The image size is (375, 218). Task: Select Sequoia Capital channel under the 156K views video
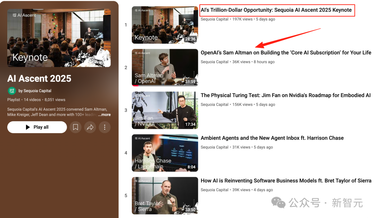pos(215,105)
